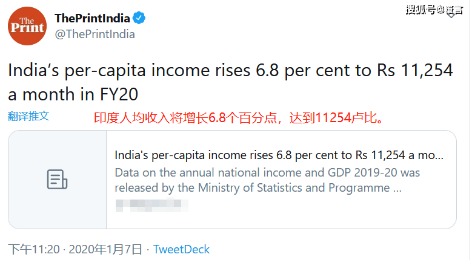The image size is (472, 260).
Task: Click the document icon in link card
Action: 57,180
